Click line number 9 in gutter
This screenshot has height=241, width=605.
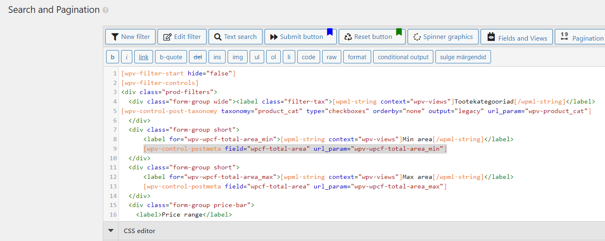coord(115,149)
